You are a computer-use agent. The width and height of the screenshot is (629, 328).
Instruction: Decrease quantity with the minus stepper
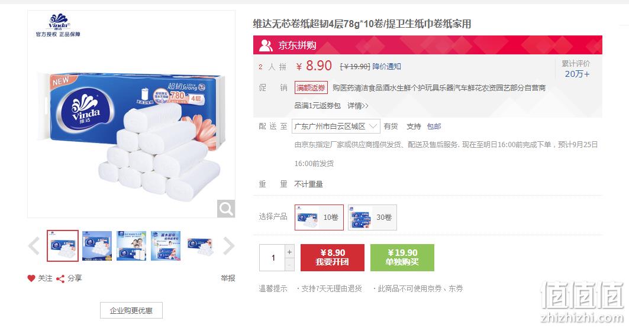pos(289,265)
